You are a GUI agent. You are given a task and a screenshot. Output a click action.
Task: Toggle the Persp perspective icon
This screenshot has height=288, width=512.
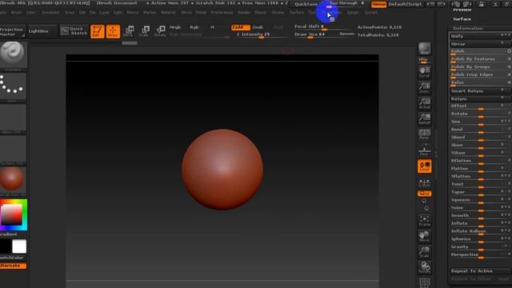[x=425, y=134]
